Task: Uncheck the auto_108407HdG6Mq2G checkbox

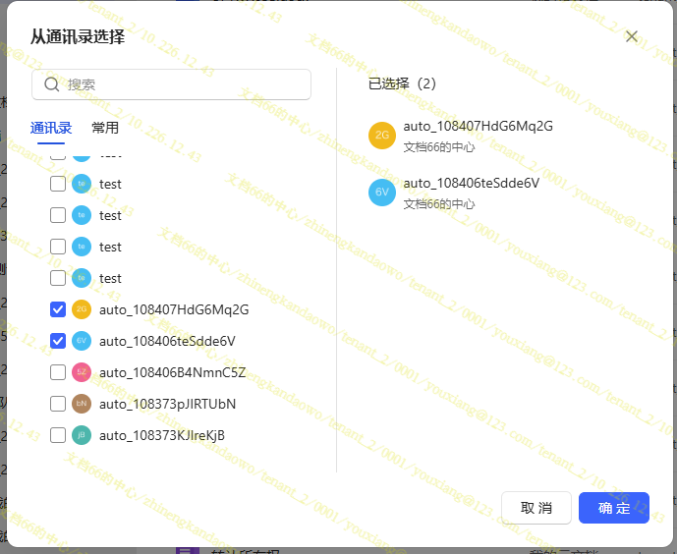Action: point(58,309)
